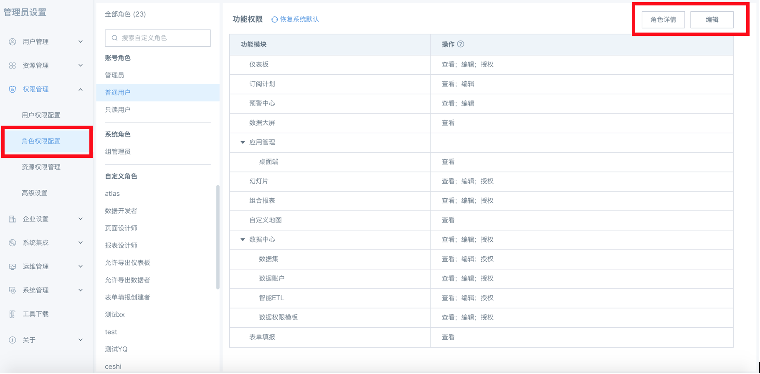The image size is (760, 374).
Task: Collapse the 数据中心 tree row
Action: [243, 240]
